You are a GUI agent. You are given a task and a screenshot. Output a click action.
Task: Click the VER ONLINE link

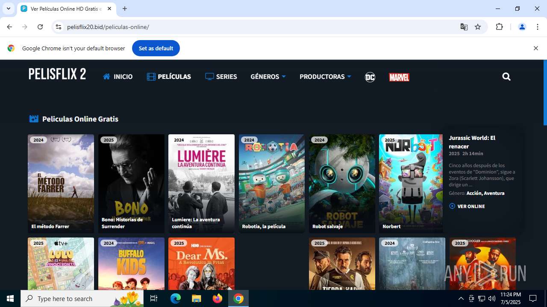[x=467, y=206]
